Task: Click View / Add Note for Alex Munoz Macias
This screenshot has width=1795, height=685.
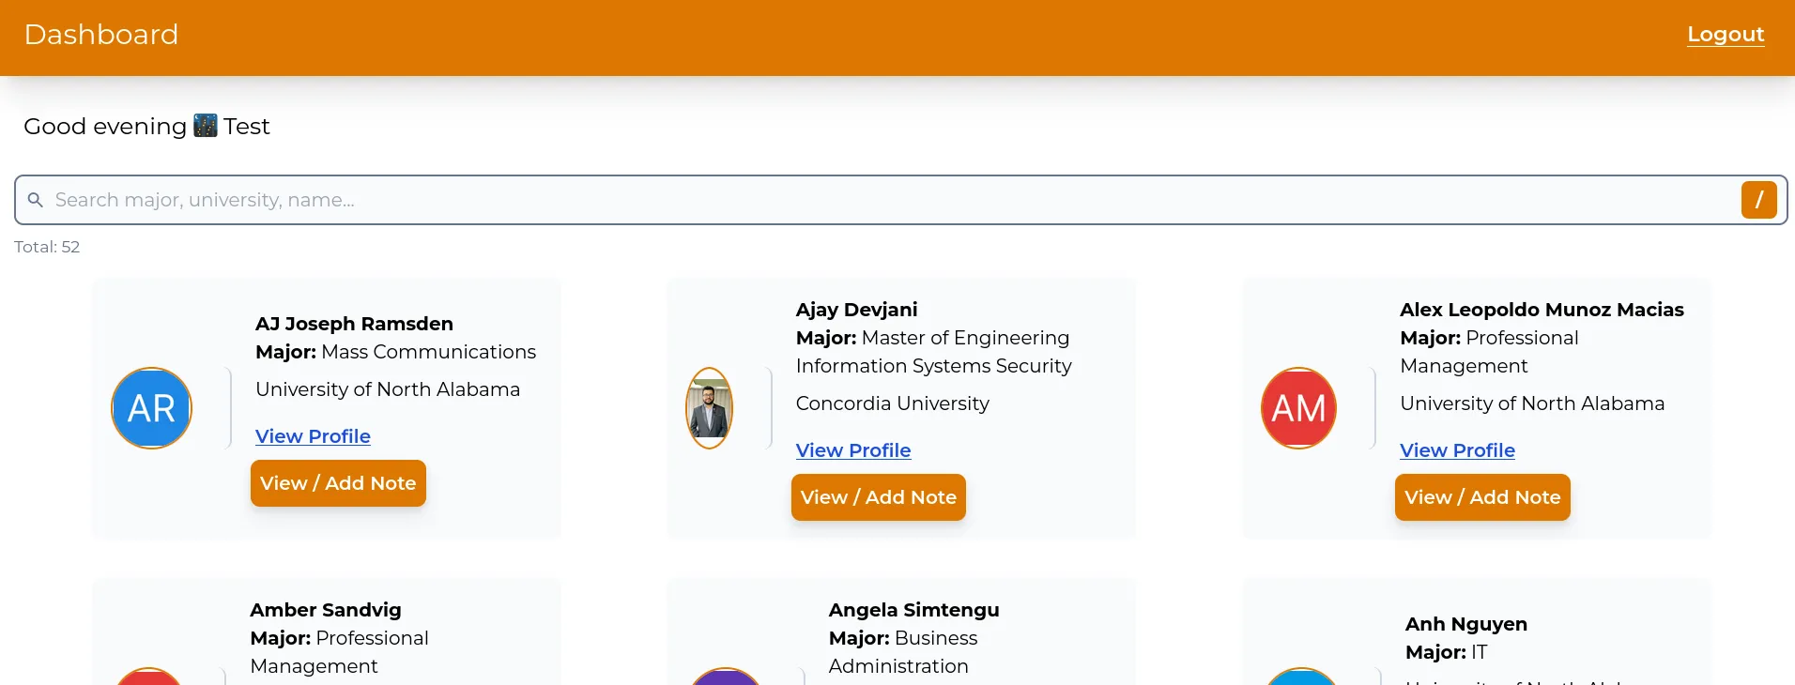Action: coord(1482,497)
